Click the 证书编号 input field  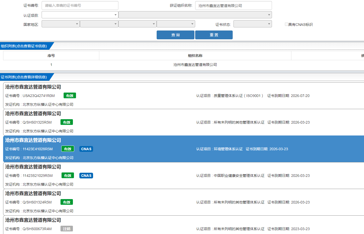pyautogui.click(x=80, y=5)
